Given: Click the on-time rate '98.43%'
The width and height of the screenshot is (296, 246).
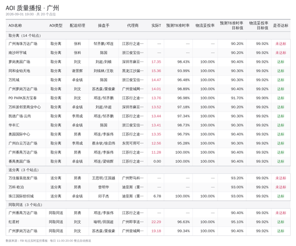Looking at the screenshot, I should [184, 62].
